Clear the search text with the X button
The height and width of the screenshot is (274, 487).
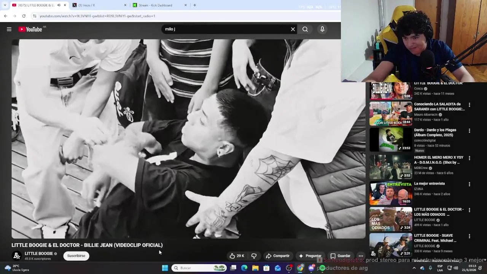coord(293,29)
